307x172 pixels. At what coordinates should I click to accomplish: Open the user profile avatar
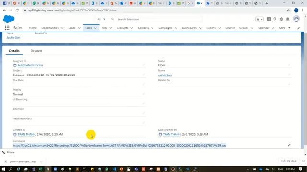(296, 19)
